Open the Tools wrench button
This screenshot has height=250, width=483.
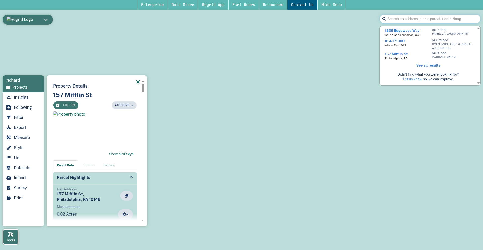click(11, 237)
